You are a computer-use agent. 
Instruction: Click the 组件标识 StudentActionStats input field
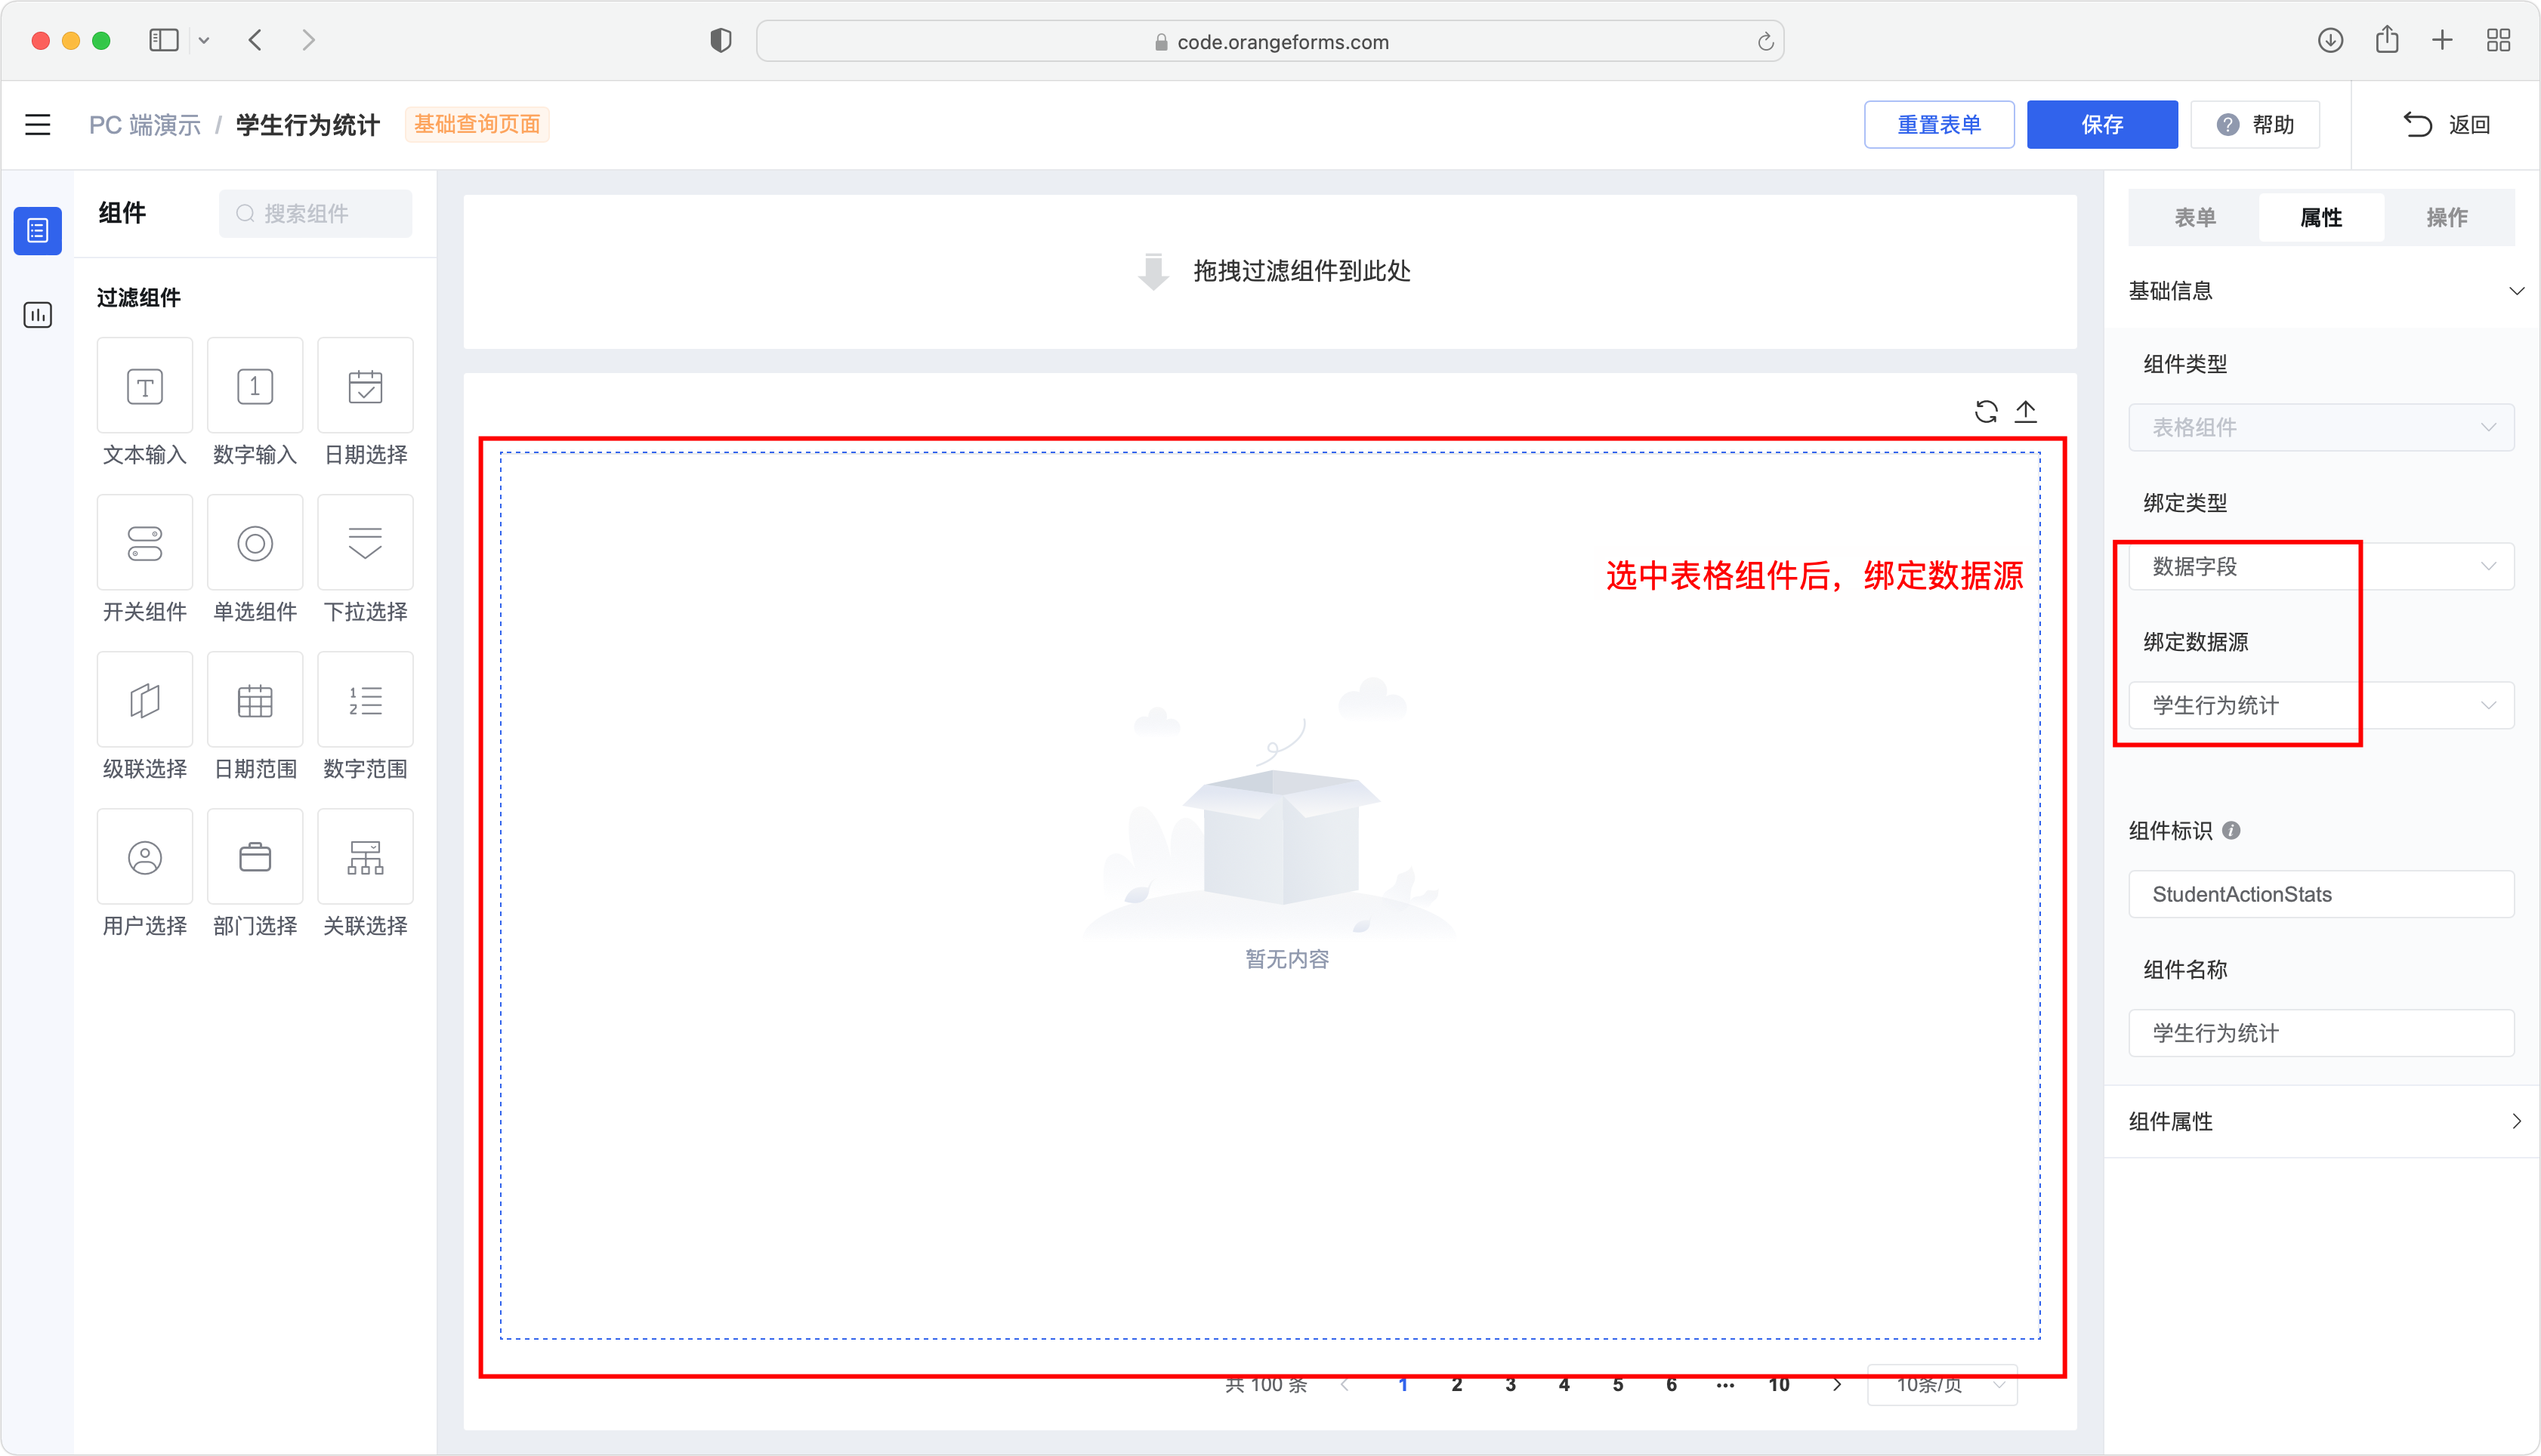[2321, 894]
